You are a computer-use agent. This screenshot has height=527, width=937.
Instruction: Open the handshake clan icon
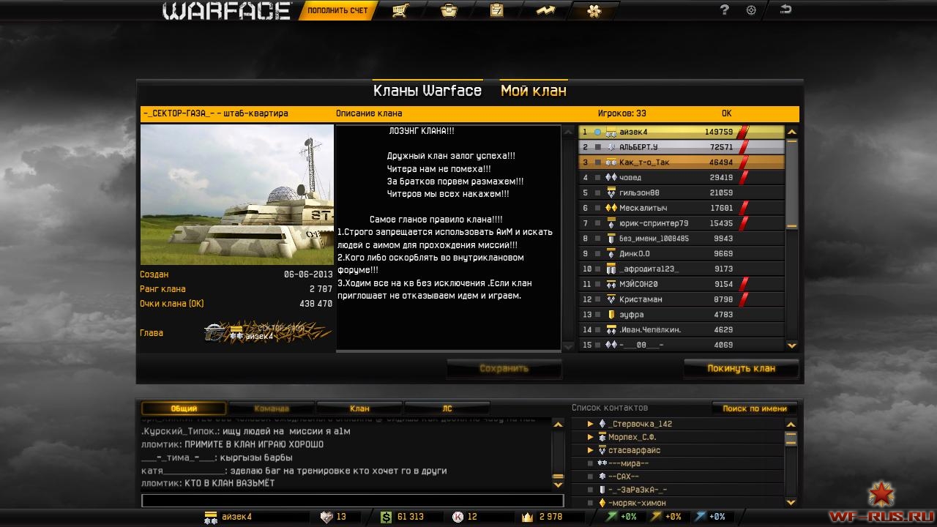click(x=545, y=10)
